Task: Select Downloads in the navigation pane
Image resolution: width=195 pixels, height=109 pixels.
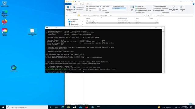Action: coord(74,24)
